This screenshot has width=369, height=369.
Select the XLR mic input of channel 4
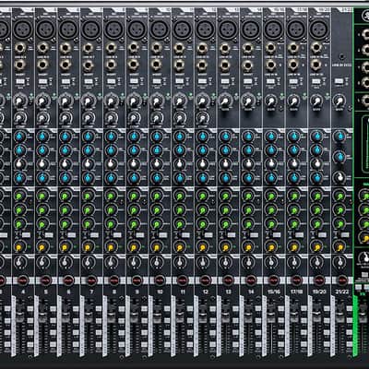(23, 30)
